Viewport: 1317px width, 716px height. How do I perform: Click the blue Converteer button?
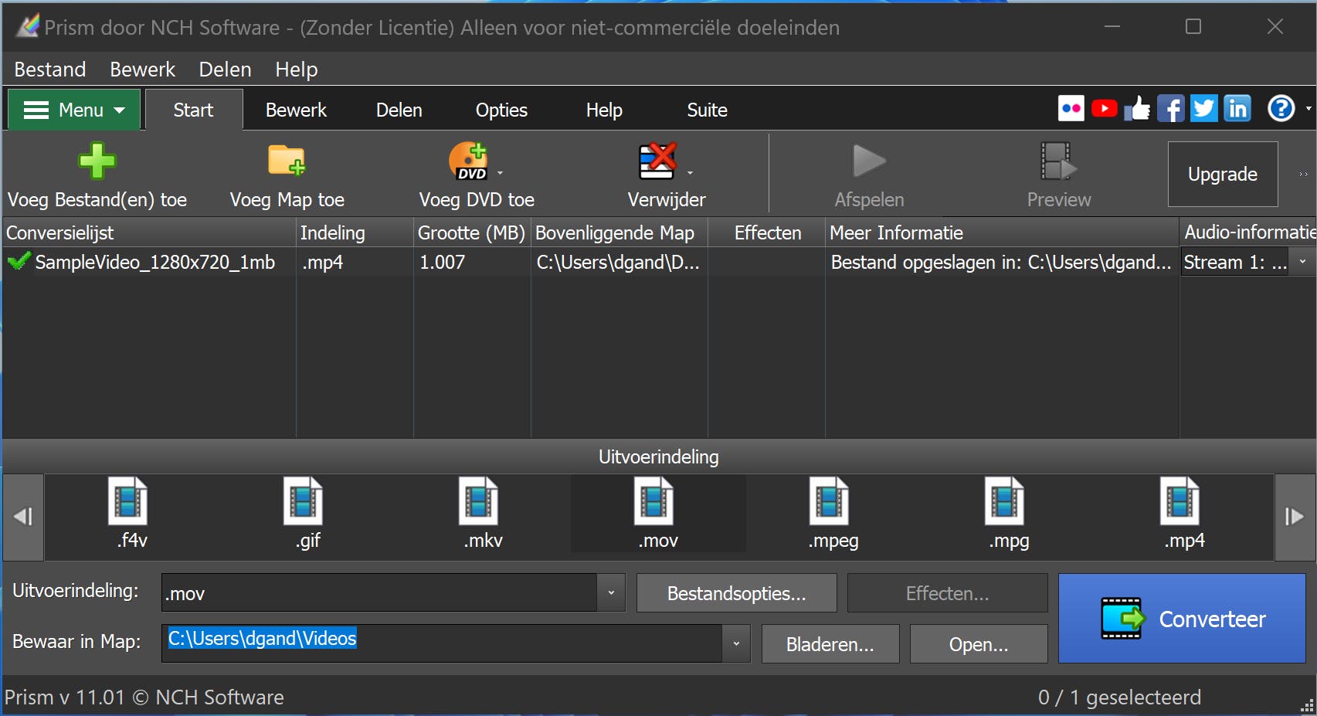tap(1182, 618)
